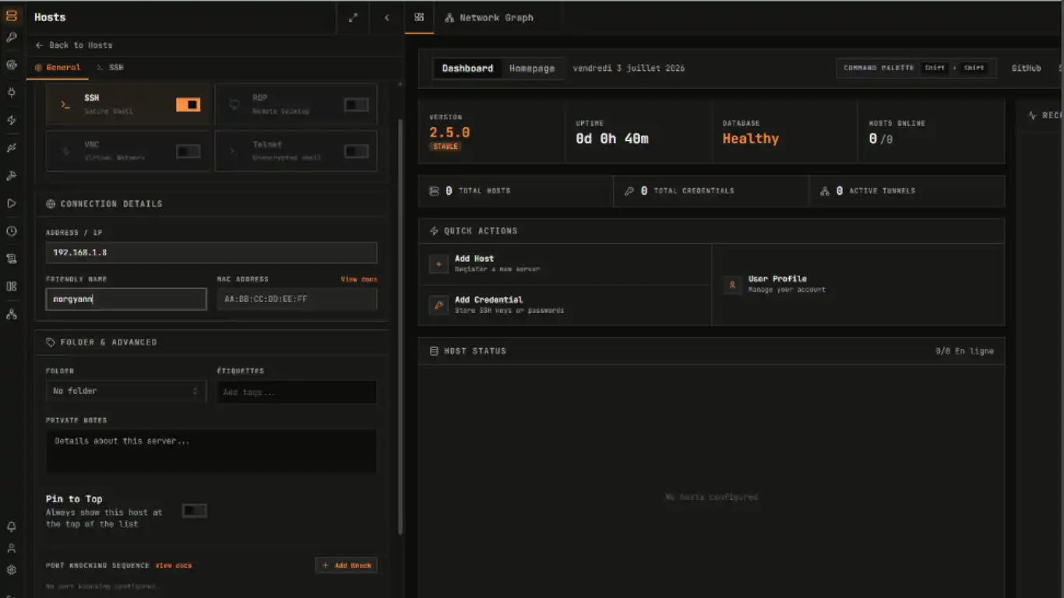
Task: Open View docs link for port knocking
Action: [173, 565]
